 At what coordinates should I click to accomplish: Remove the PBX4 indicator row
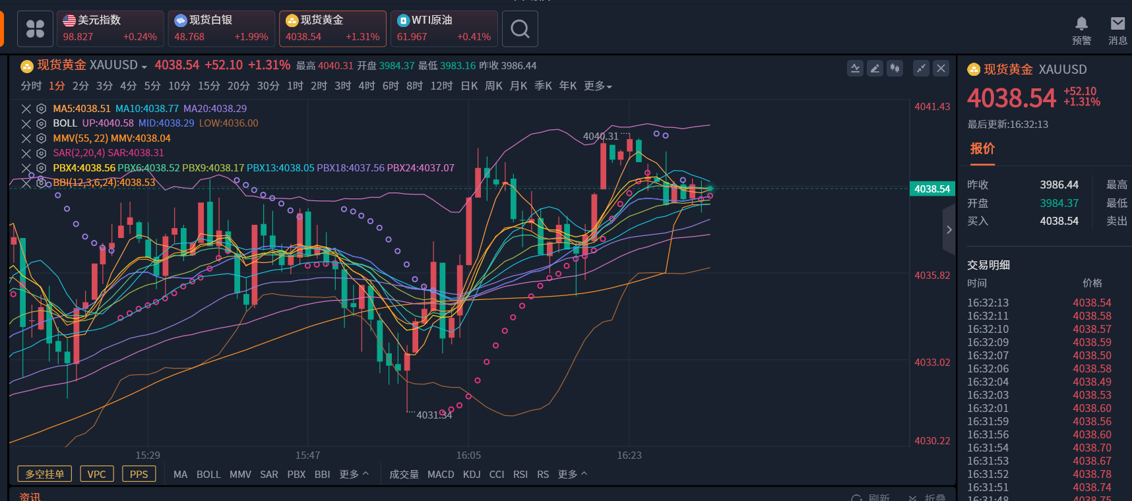click(x=26, y=168)
